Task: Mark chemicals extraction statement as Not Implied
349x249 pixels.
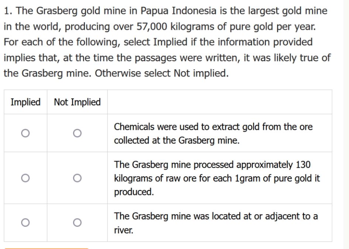Action: (x=77, y=133)
